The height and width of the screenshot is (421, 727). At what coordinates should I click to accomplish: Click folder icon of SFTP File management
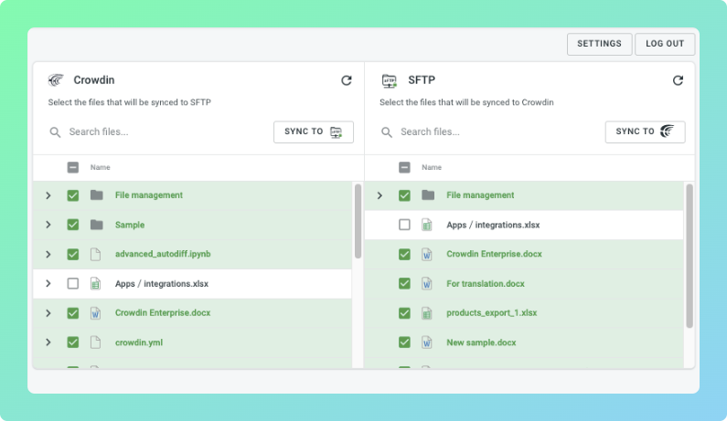click(x=428, y=195)
